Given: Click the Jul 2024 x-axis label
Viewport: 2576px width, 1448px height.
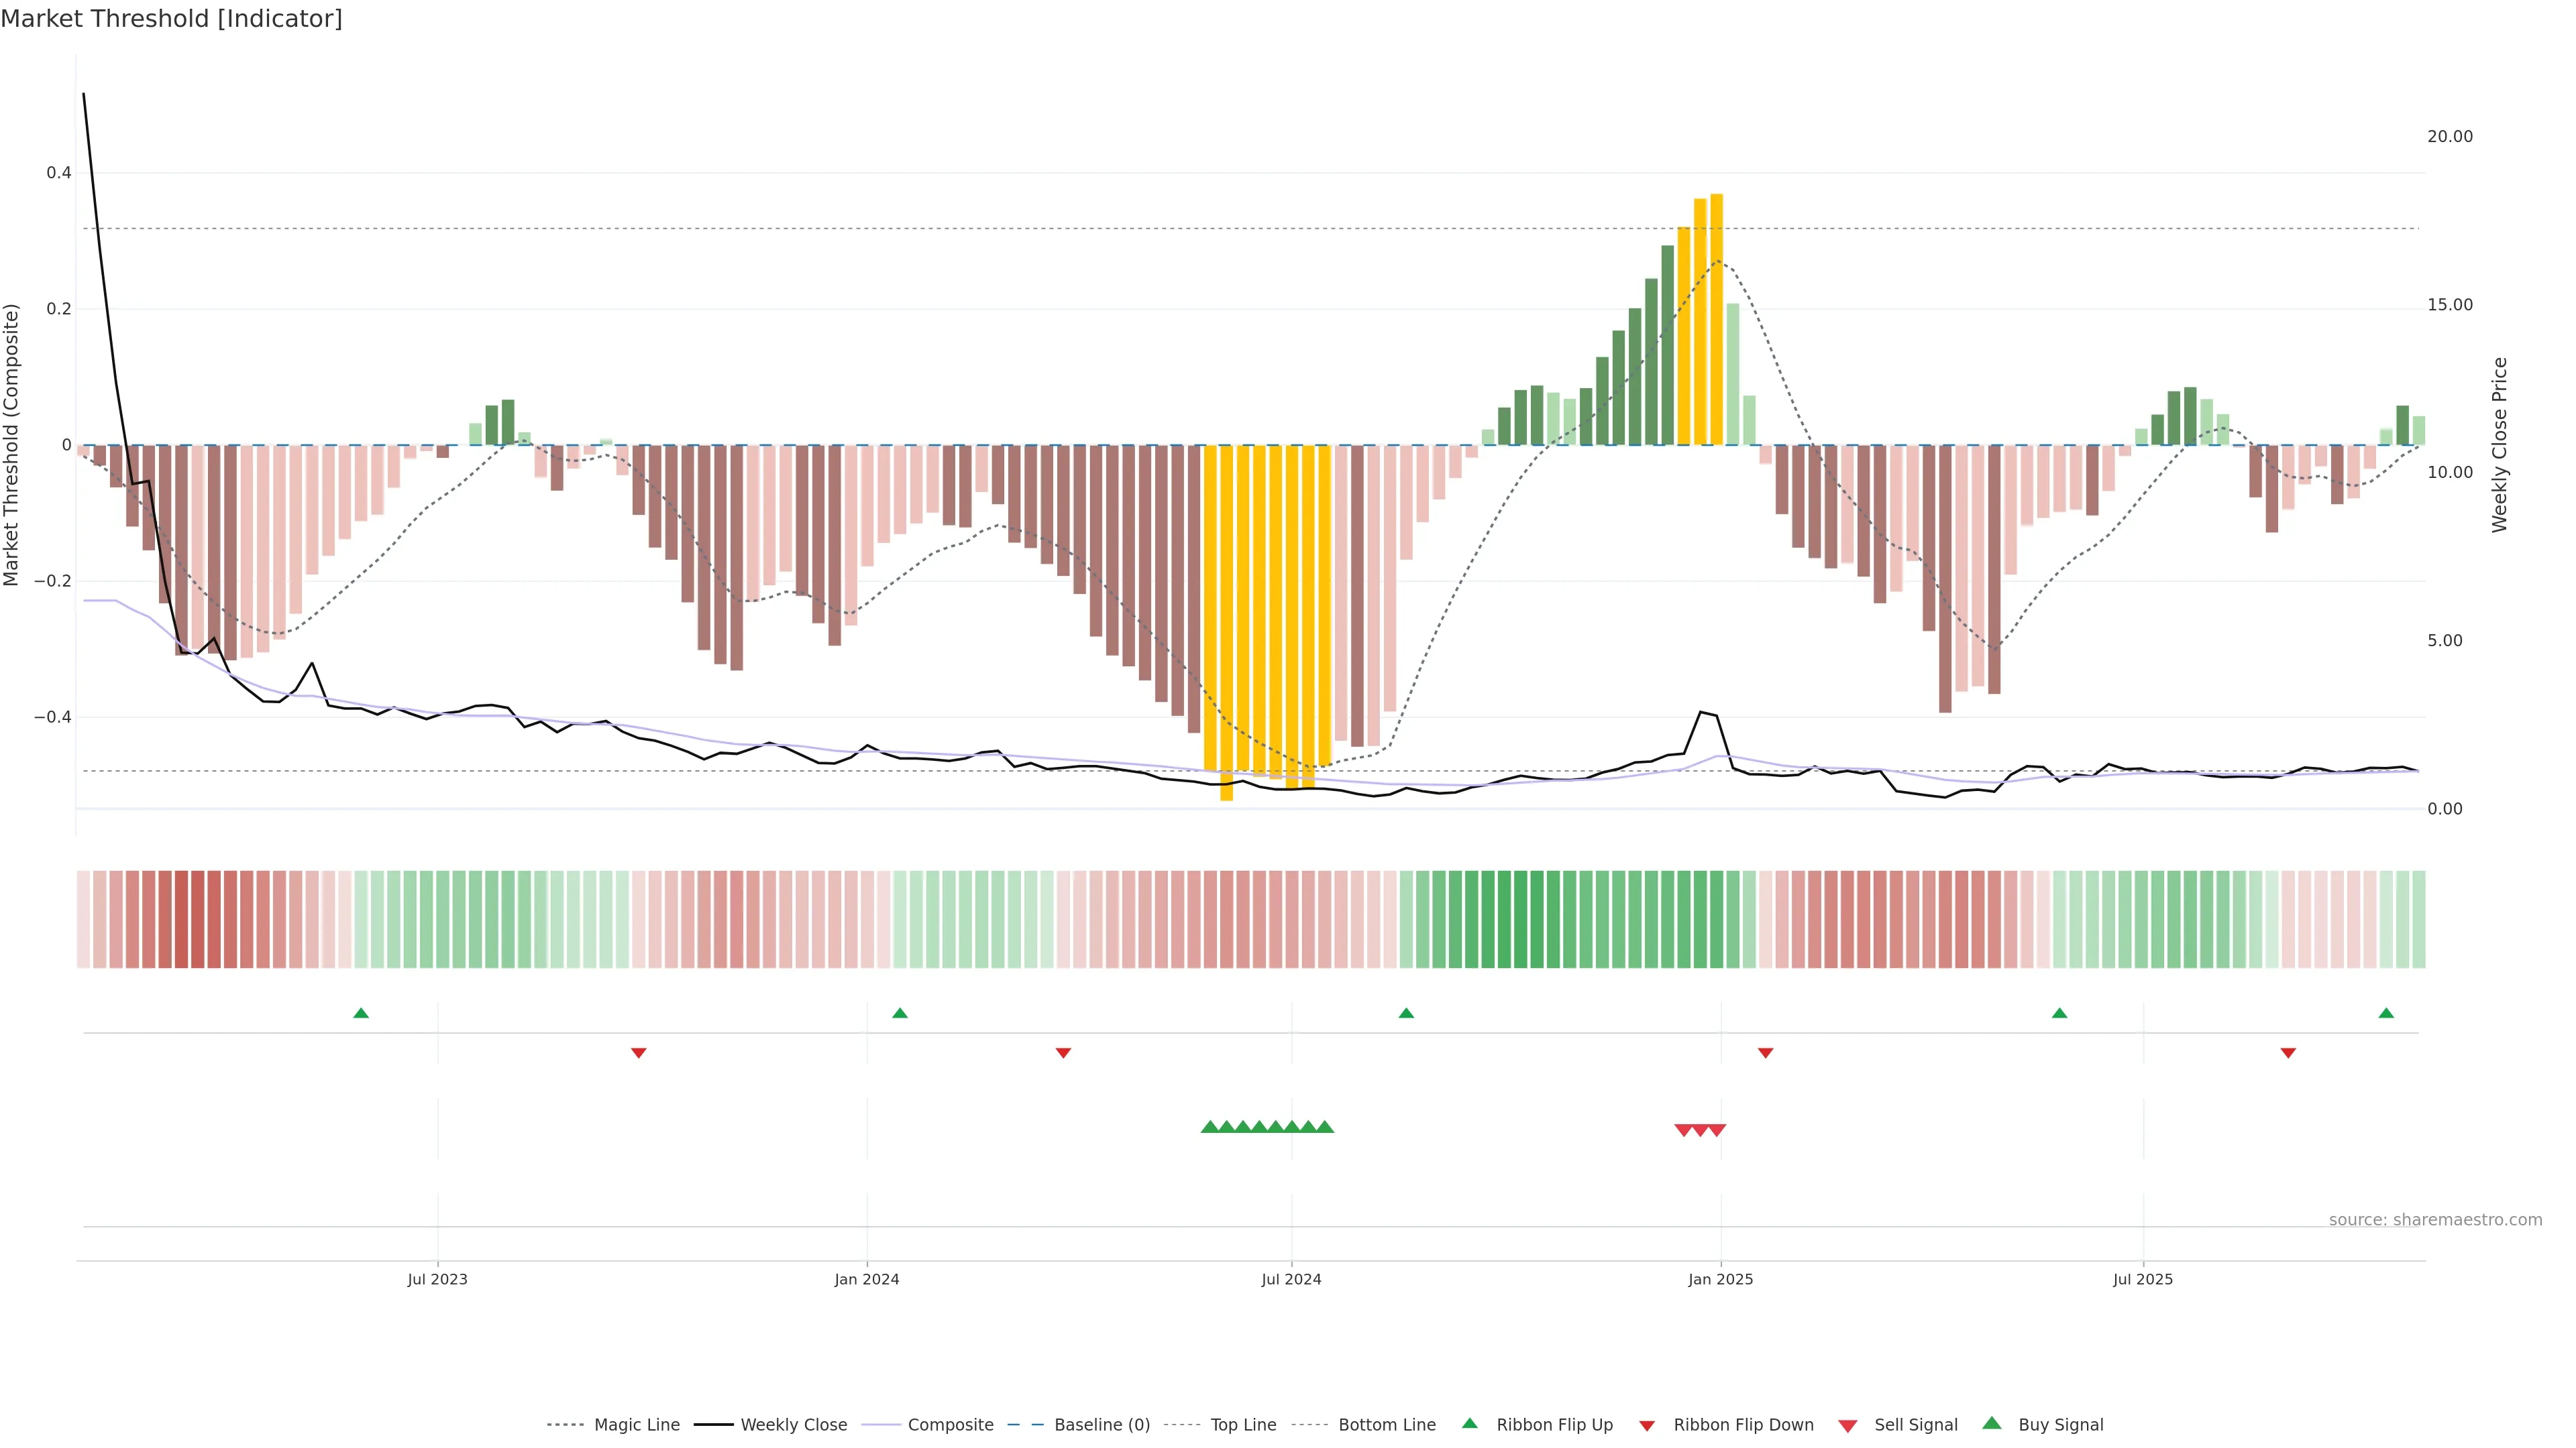Looking at the screenshot, I should [x=1291, y=1279].
